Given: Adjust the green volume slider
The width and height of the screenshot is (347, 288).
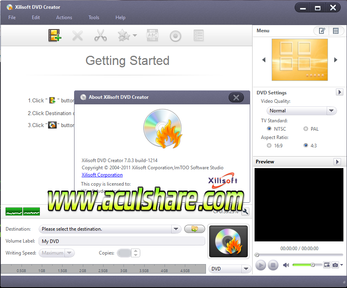Looking at the screenshot, I should coord(307,265).
